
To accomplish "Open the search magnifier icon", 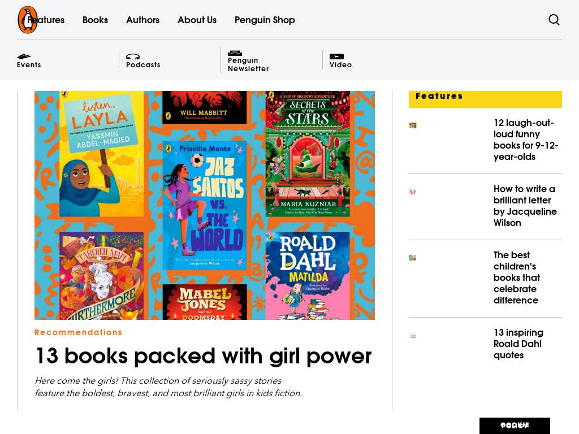I will (554, 20).
